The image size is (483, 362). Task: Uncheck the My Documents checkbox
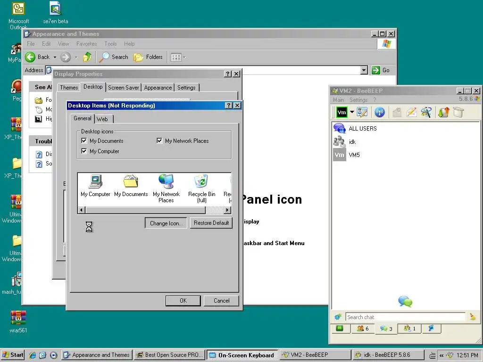point(84,140)
